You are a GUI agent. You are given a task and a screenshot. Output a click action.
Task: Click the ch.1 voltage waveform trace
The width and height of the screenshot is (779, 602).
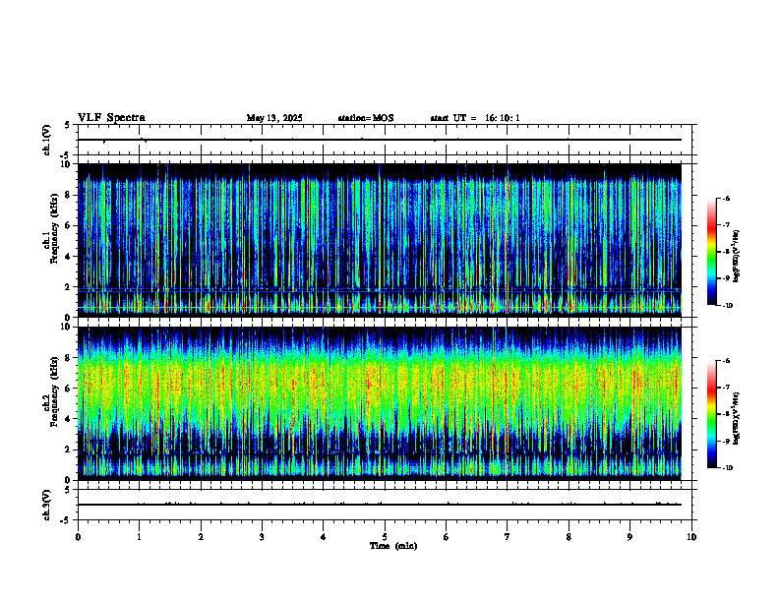click(x=380, y=140)
